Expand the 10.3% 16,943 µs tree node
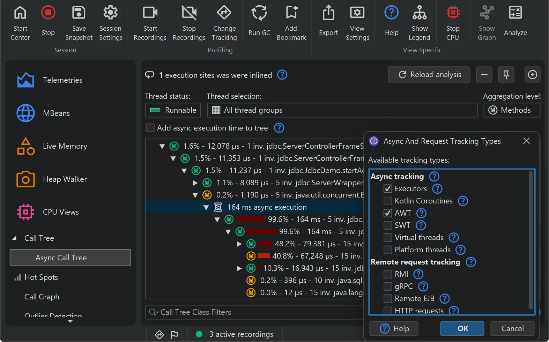549x342 pixels. [239, 268]
